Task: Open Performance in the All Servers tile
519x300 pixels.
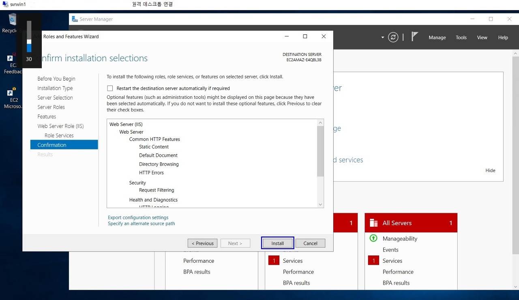Action: click(x=398, y=272)
